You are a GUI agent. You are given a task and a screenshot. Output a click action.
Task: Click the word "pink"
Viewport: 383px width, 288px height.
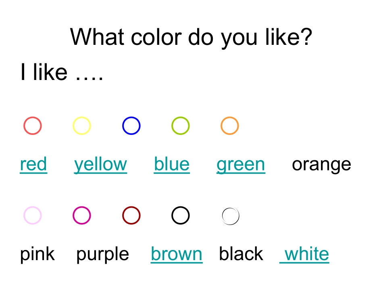pos(37,254)
